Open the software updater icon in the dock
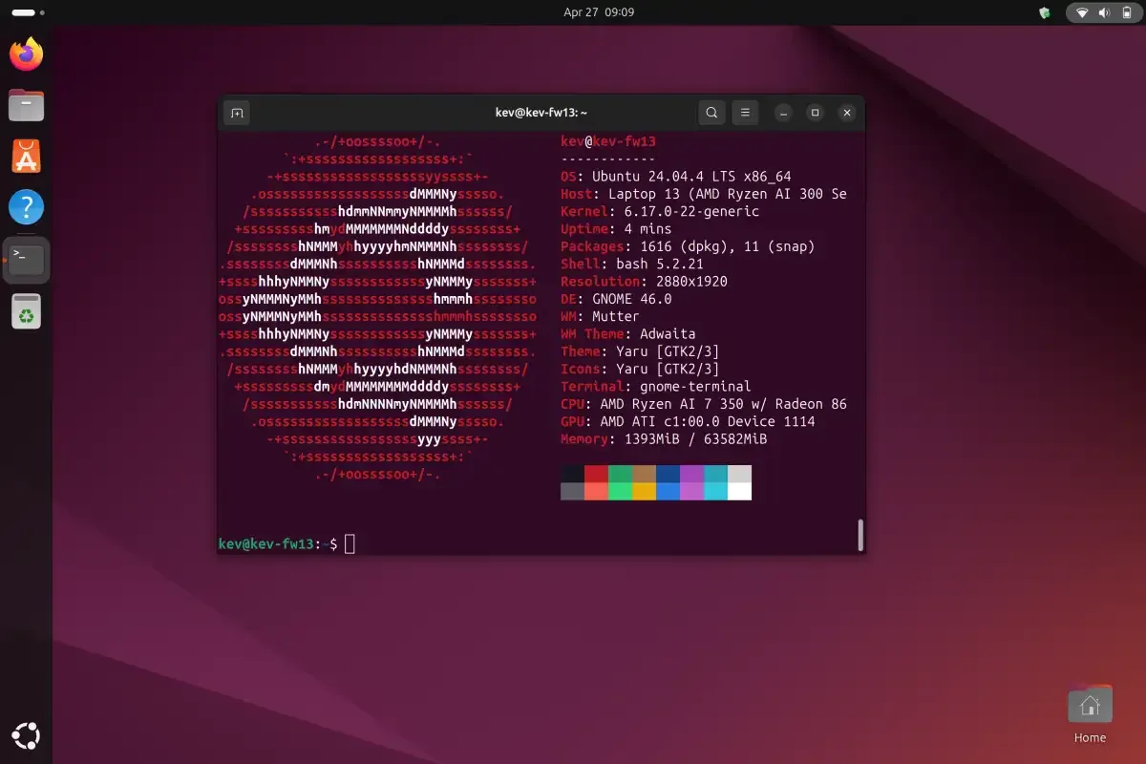This screenshot has height=764, width=1146. [x=26, y=309]
